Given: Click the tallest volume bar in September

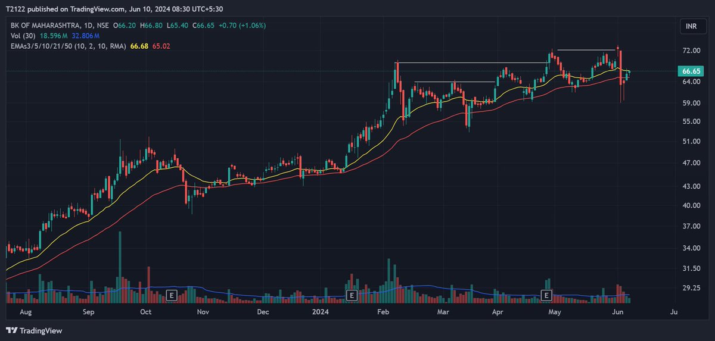Looking at the screenshot, I should [x=120, y=267].
